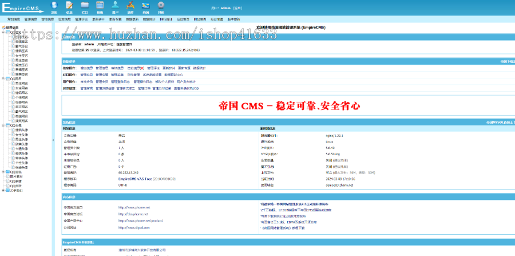Open the 插件 tools icon in header
This screenshot has height=256, width=515.
[130, 5]
